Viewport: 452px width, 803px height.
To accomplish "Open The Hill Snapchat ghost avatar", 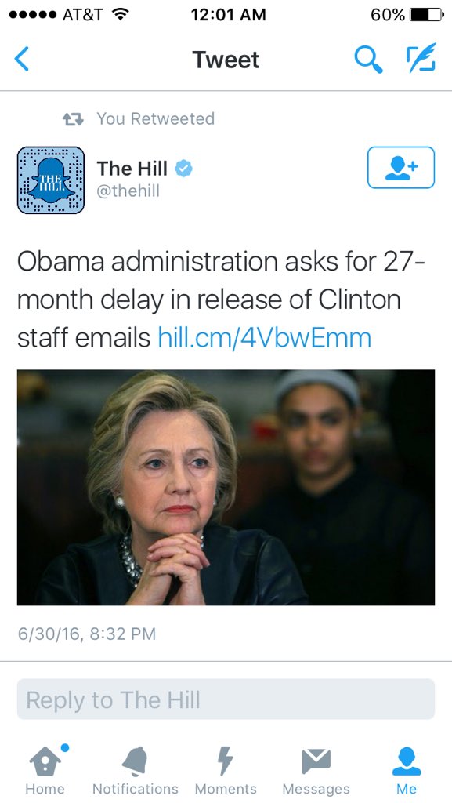I will pyautogui.click(x=51, y=180).
